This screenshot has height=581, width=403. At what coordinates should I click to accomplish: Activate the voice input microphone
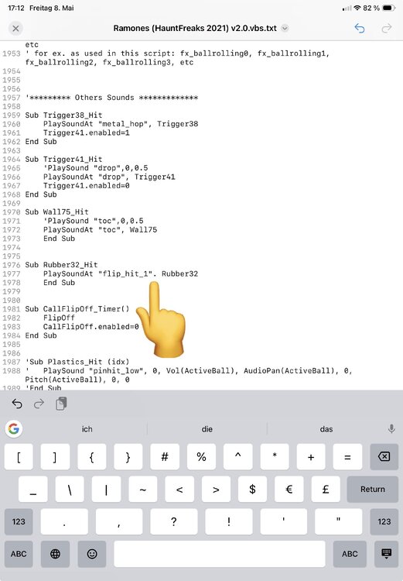point(391,429)
